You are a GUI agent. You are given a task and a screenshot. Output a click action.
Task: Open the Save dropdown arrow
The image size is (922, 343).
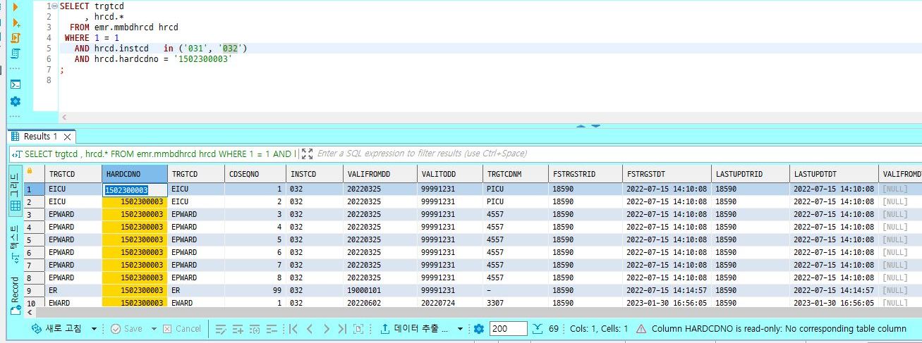[152, 329]
